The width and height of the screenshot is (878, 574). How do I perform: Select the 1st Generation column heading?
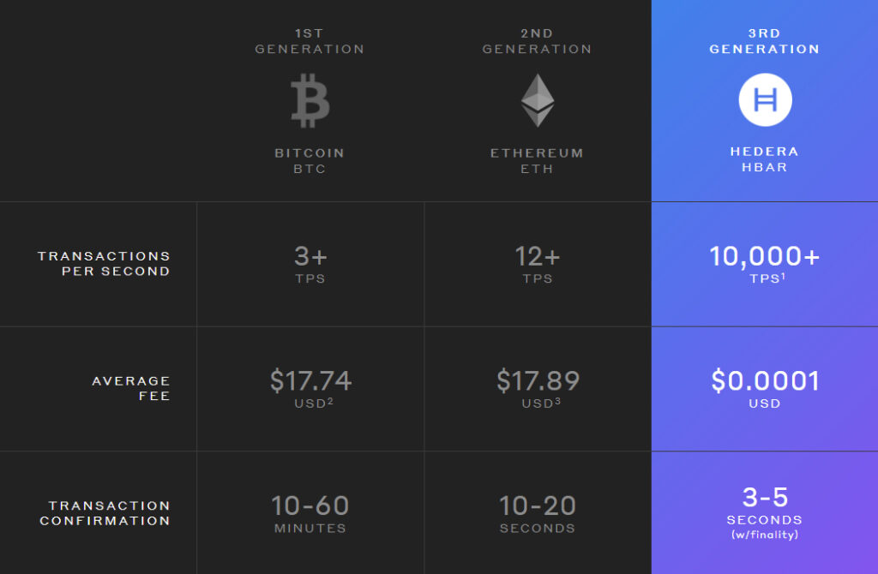[x=310, y=41]
